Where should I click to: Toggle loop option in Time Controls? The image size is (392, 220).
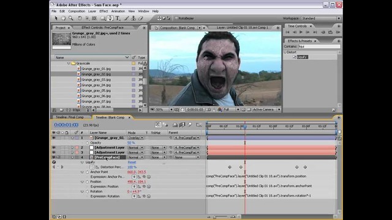330,32
